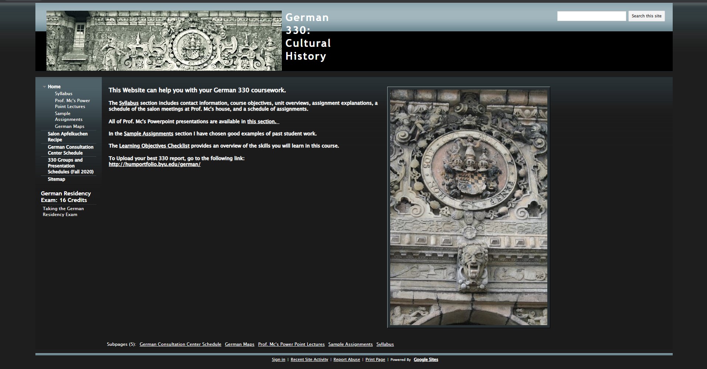
Task: Follow the Syllabus link in body text
Action: click(x=129, y=103)
